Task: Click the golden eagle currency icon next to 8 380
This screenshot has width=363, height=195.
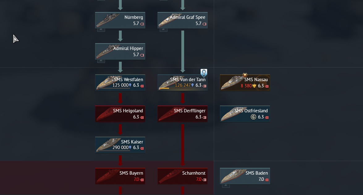Action: click(255, 86)
